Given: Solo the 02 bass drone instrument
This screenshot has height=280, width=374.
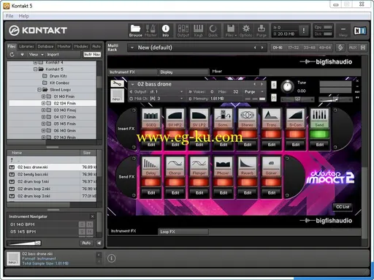Looking at the screenshot, I should 274,85.
